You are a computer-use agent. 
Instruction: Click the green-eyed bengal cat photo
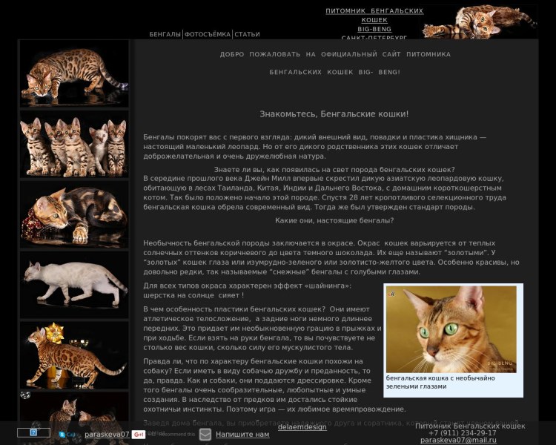[x=451, y=329]
